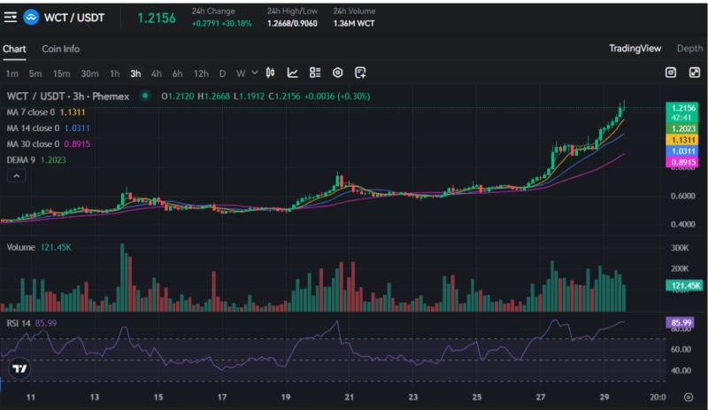
Task: Click the WCT coin logo icon
Action: 31,17
